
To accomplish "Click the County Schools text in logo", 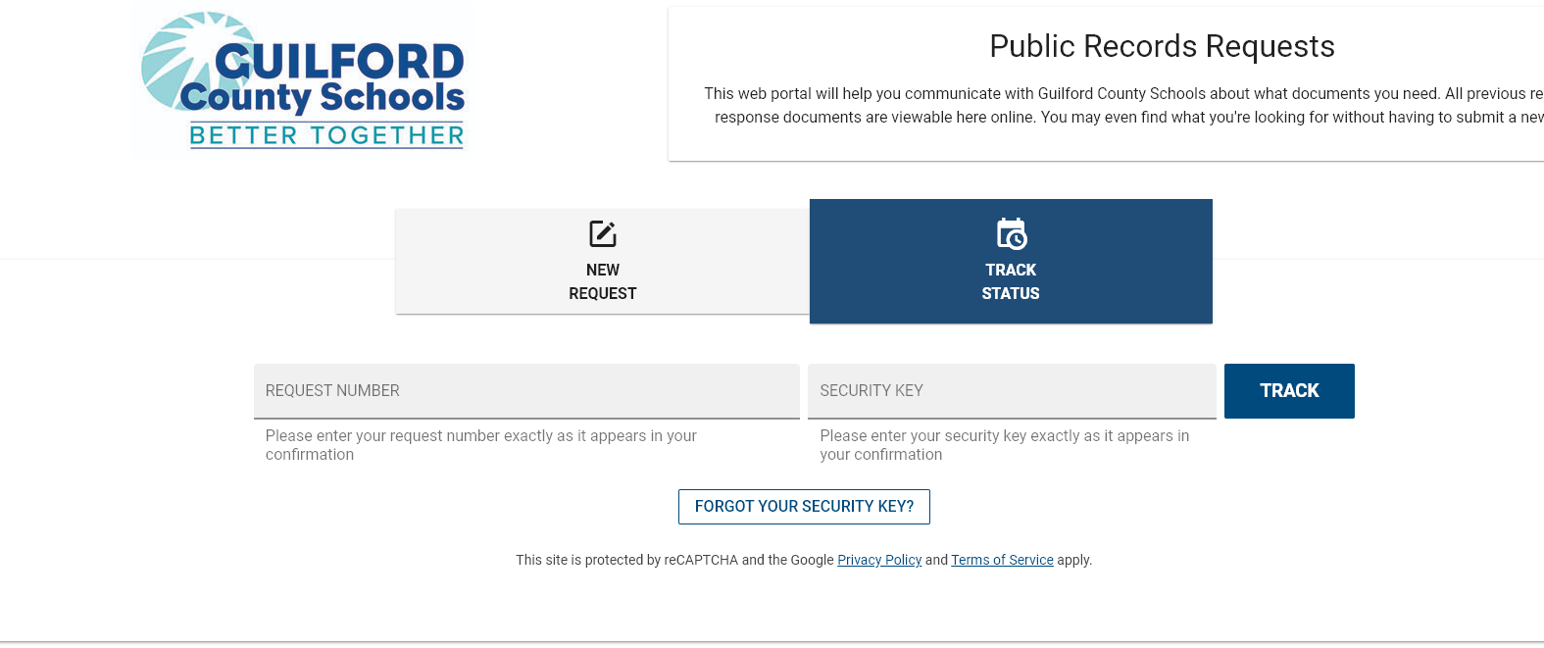I will tap(323, 97).
